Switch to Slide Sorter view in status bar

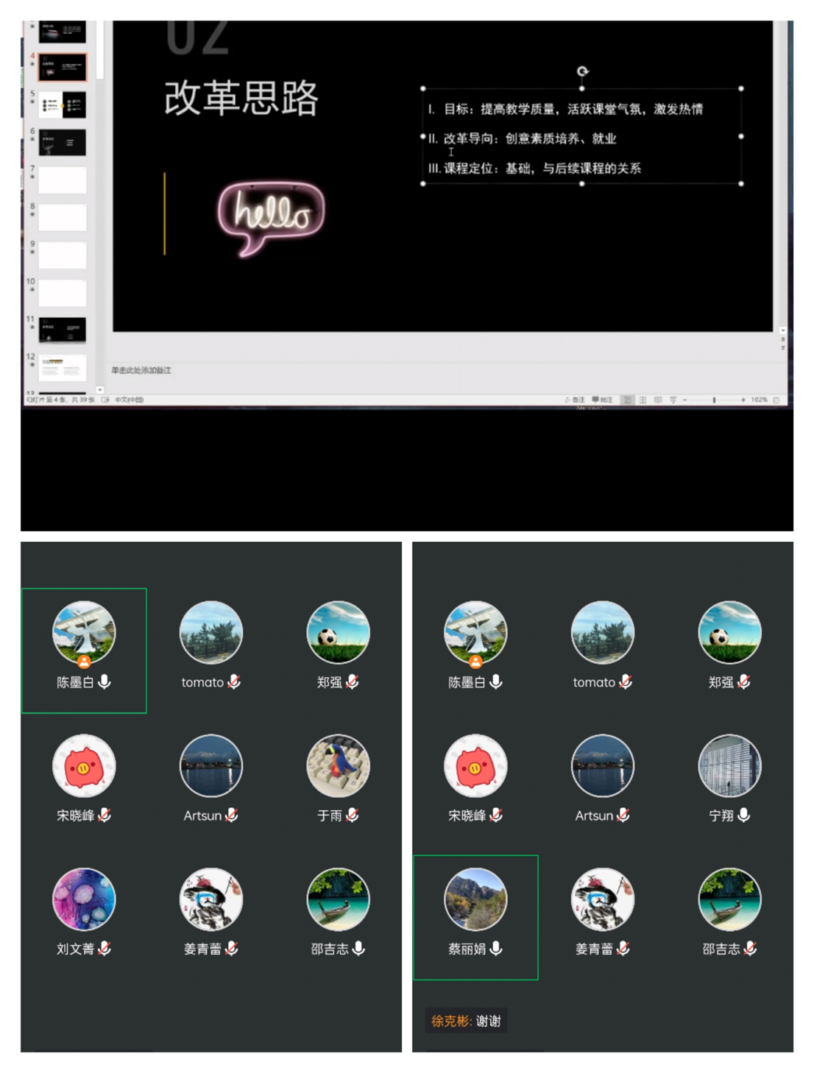[x=643, y=400]
